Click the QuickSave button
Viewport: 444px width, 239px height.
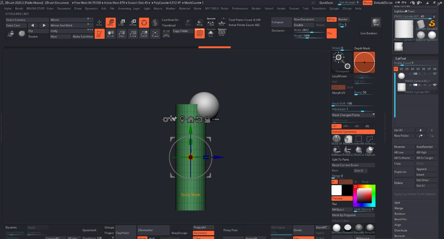click(326, 3)
